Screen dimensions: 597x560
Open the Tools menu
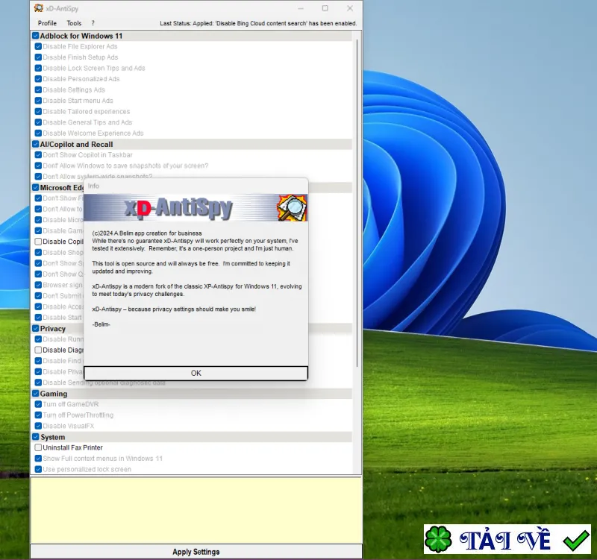tap(74, 23)
